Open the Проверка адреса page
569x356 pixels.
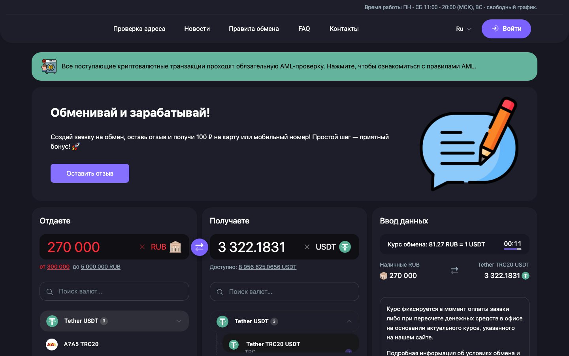139,28
